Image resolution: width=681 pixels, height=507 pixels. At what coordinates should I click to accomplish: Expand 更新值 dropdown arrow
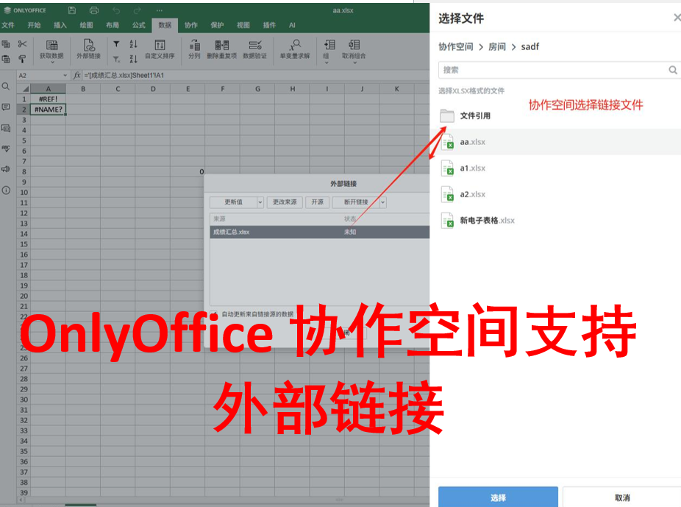[x=260, y=202]
